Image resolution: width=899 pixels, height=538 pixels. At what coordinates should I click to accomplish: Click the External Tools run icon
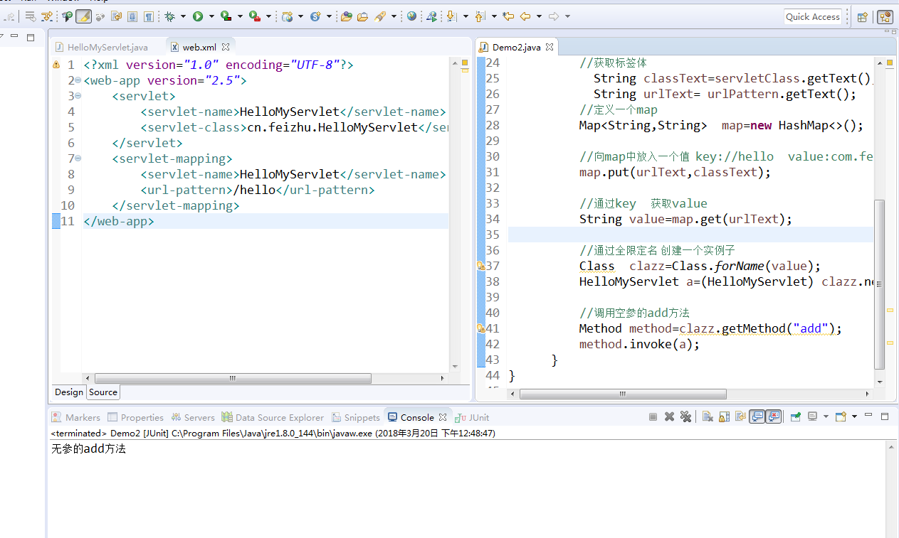click(254, 16)
